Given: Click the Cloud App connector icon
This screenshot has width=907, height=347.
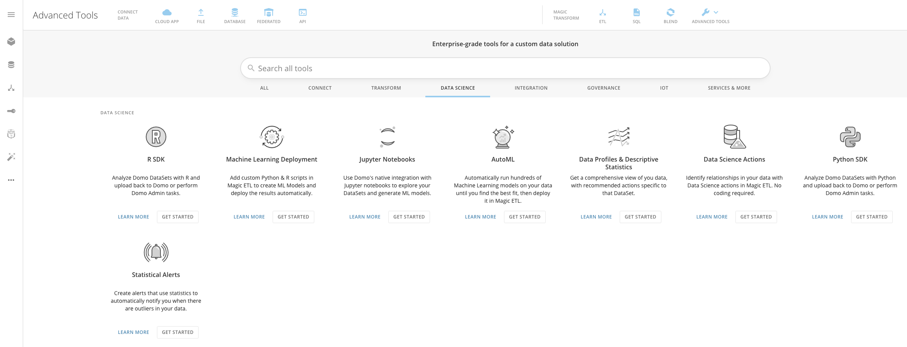Looking at the screenshot, I should coord(167,12).
